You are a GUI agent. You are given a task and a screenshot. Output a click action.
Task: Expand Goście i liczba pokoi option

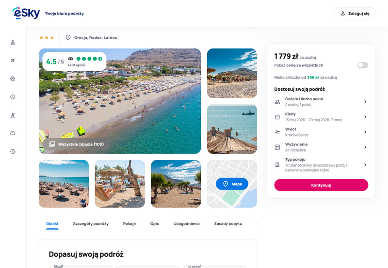pyautogui.click(x=321, y=102)
